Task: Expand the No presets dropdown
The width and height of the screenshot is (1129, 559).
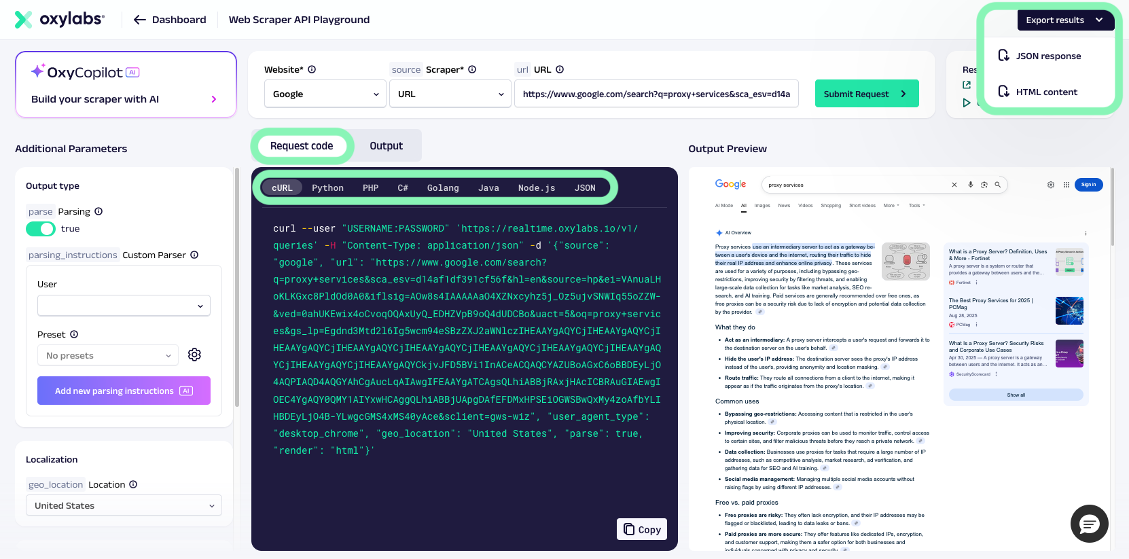Action: click(108, 355)
